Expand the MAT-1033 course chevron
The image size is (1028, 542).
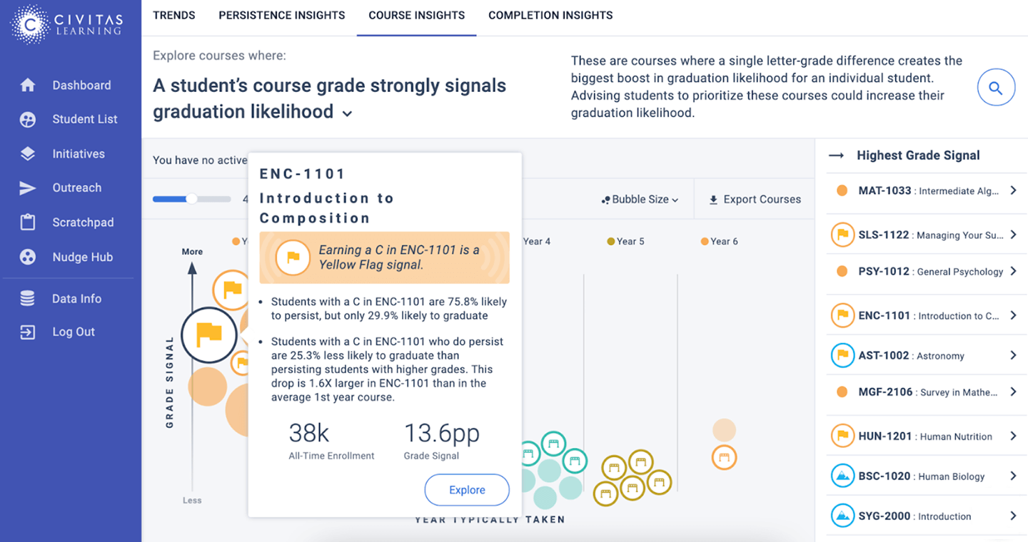[1013, 190]
